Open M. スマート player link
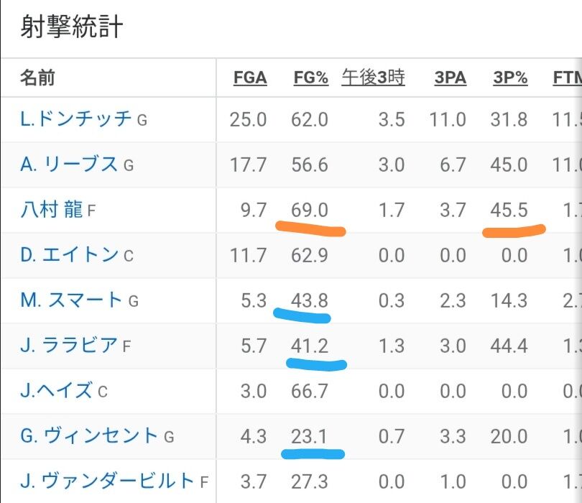The width and height of the screenshot is (582, 503). point(71,300)
